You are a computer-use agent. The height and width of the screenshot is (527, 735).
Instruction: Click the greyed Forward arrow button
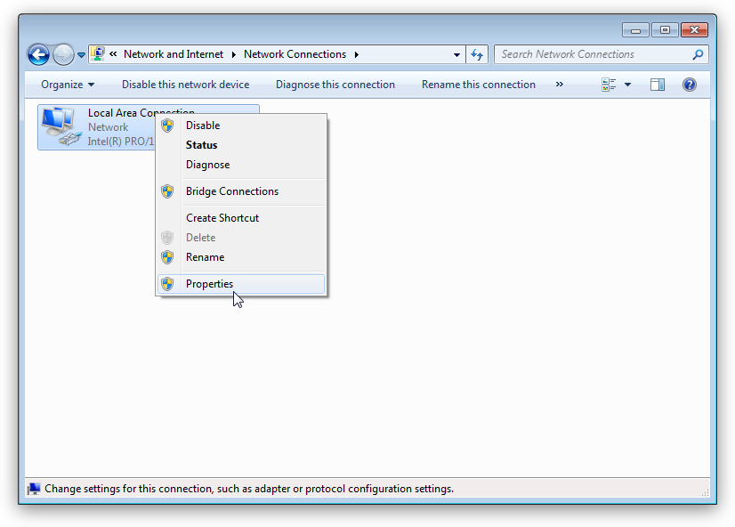[x=63, y=55]
